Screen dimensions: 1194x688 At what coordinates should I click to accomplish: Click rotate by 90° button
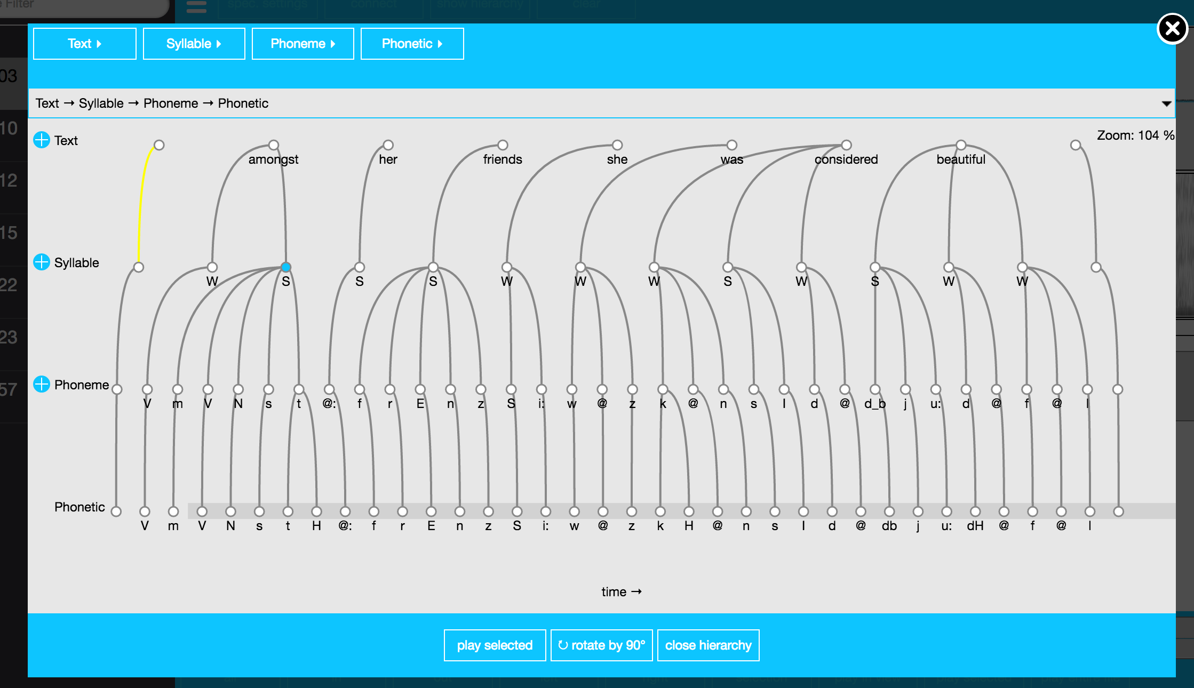601,645
